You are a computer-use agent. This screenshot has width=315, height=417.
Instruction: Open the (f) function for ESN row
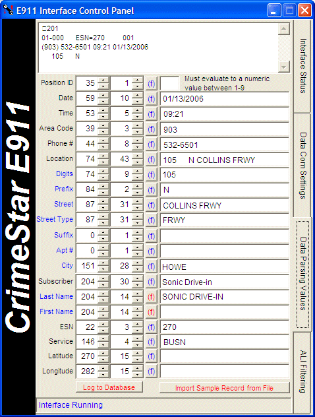point(151,327)
